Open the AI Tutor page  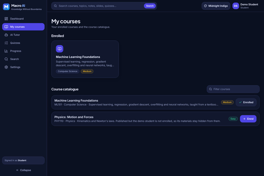[23, 35]
